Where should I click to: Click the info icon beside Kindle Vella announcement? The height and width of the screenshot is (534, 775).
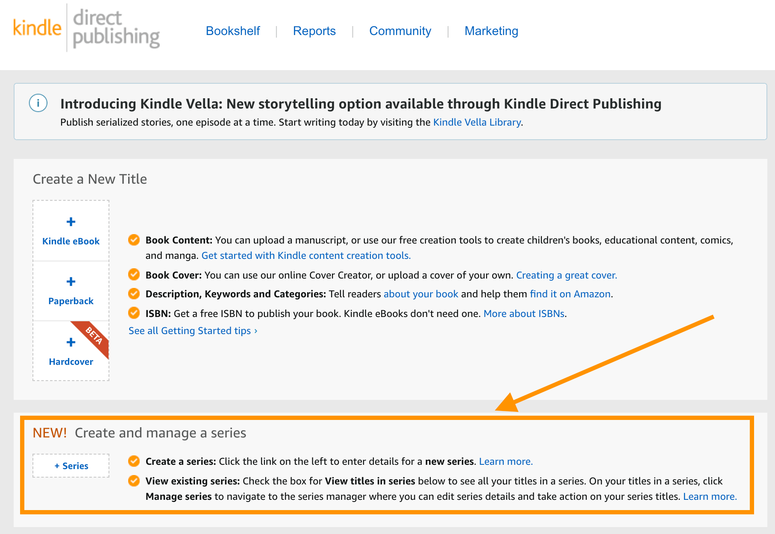pos(38,103)
